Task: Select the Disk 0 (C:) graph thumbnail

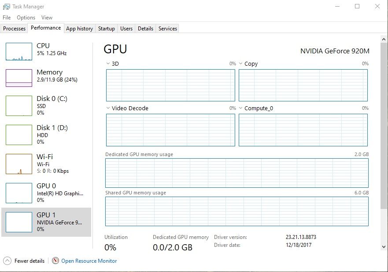Action: click(x=19, y=106)
